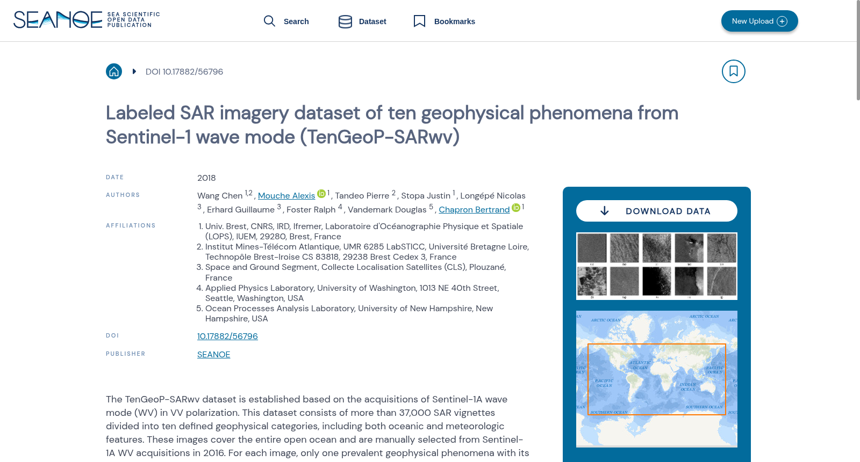
Task: Select abstract paragraph starting 'The TenGeoP-SARwv dataset'
Action: point(318,426)
